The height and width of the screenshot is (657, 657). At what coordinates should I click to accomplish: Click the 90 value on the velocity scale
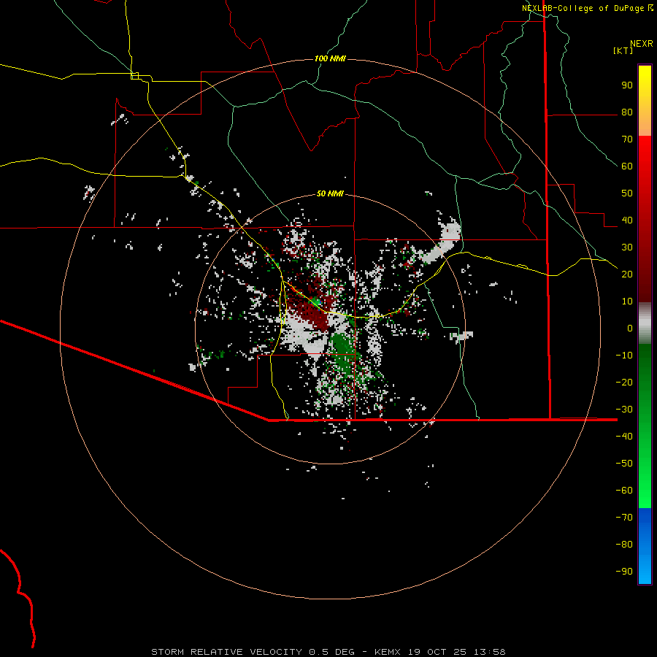pos(627,85)
